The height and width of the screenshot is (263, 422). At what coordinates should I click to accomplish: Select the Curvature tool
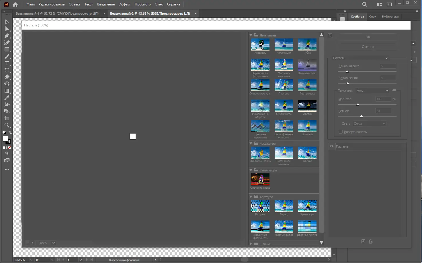(7, 43)
